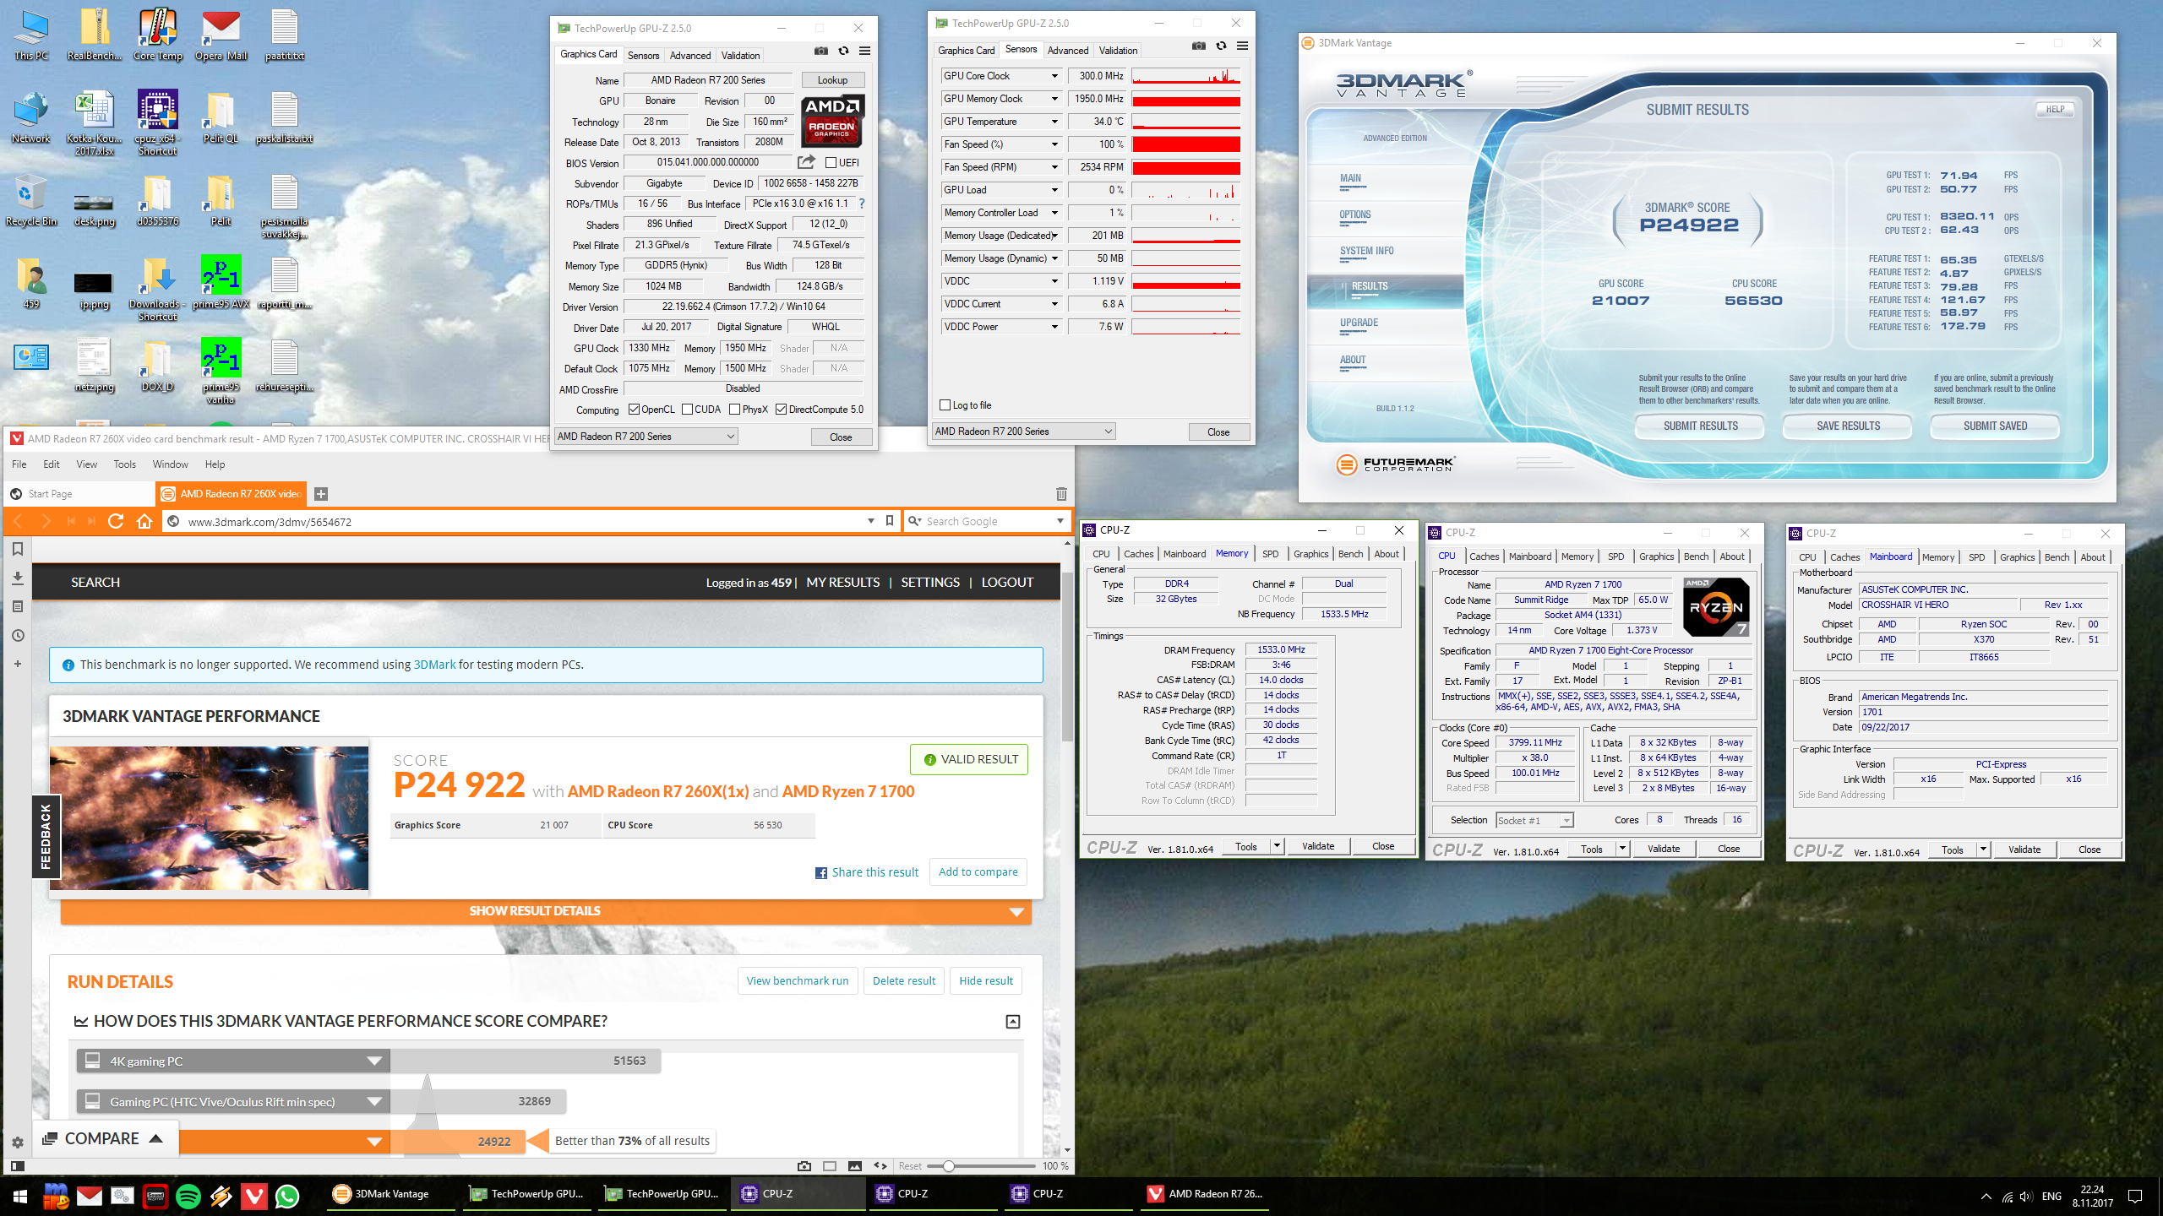2163x1216 pixels.
Task: Click the Search Google input field
Action: click(x=987, y=522)
